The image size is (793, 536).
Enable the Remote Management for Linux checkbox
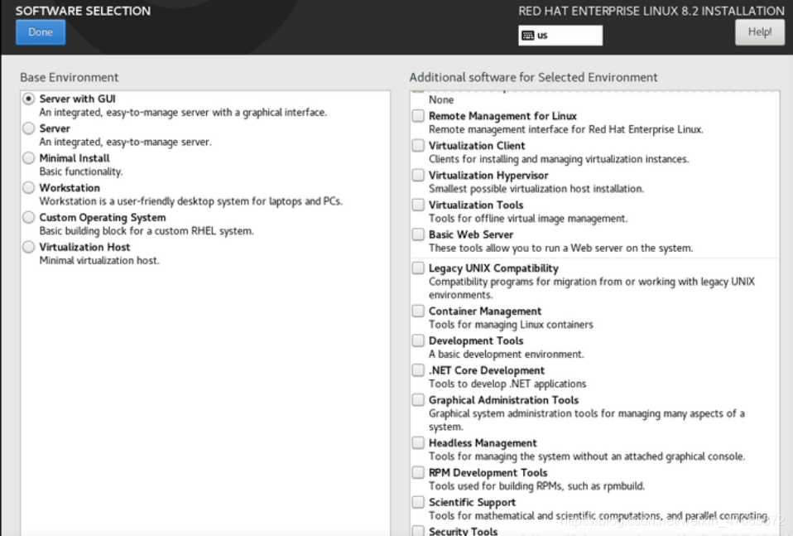click(418, 116)
